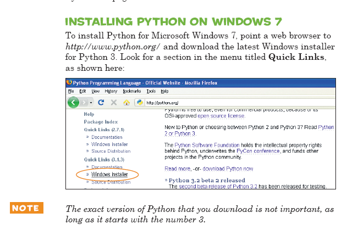This screenshot has height=235, width=347.
Task: Open Source Distribution under Quick Links 2.7.1
Action: [x=111, y=152]
